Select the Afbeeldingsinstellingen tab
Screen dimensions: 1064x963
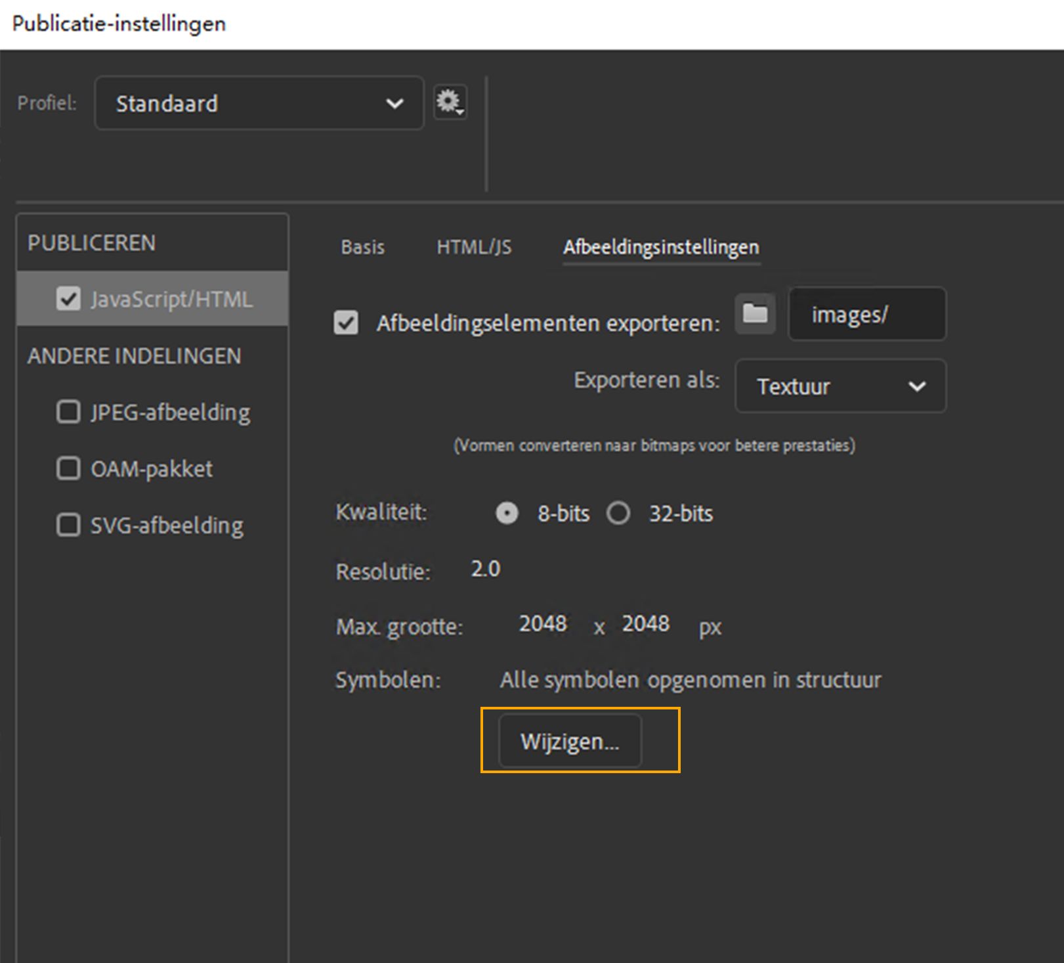(x=661, y=247)
